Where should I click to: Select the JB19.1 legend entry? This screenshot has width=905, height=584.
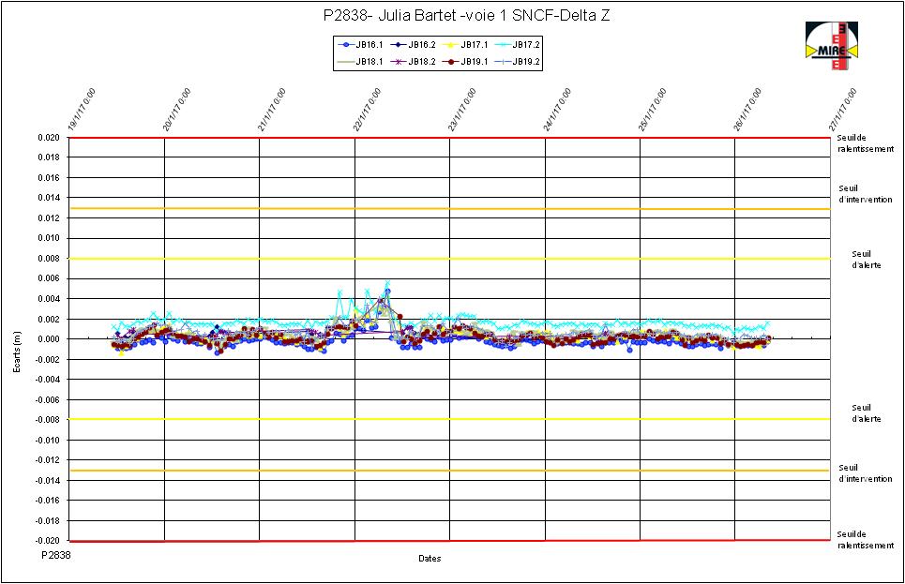(466, 61)
